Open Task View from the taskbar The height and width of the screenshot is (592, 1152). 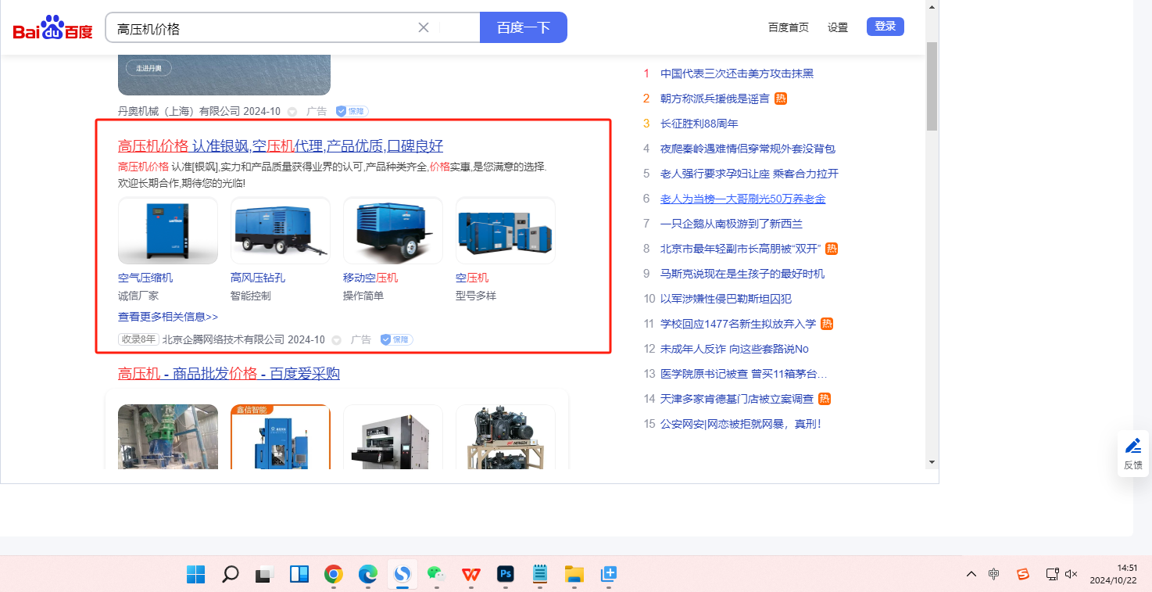pos(264,575)
